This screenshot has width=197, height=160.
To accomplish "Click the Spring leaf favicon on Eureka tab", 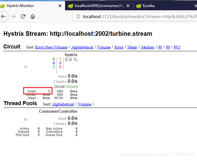I will click(139, 6).
